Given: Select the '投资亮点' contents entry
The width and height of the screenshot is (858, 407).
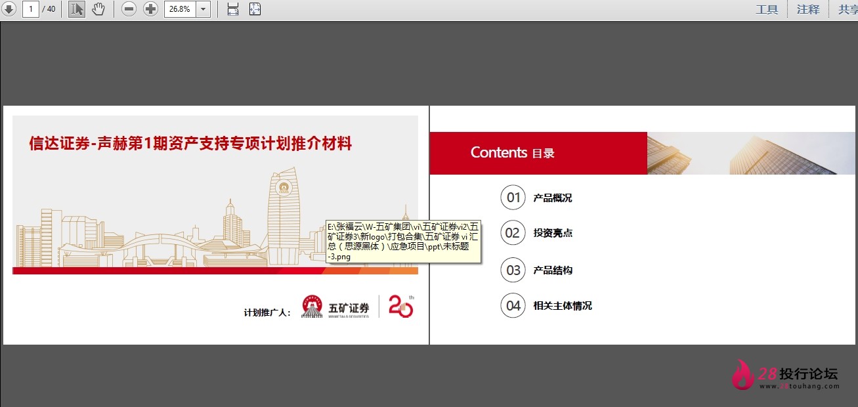Looking at the screenshot, I should (553, 233).
